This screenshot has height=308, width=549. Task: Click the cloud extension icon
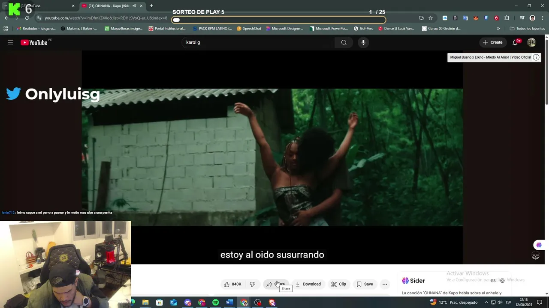point(445,18)
